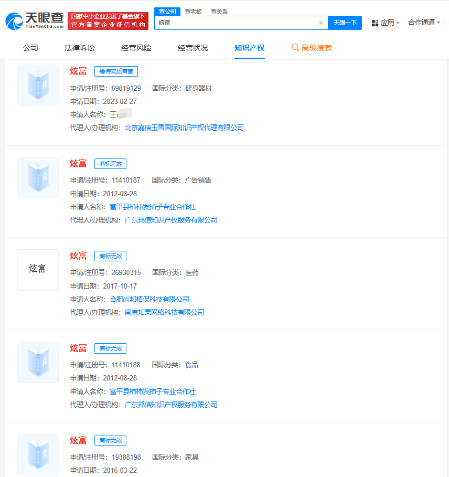Click inside the trademark search input field
The image size is (449, 477).
(236, 23)
